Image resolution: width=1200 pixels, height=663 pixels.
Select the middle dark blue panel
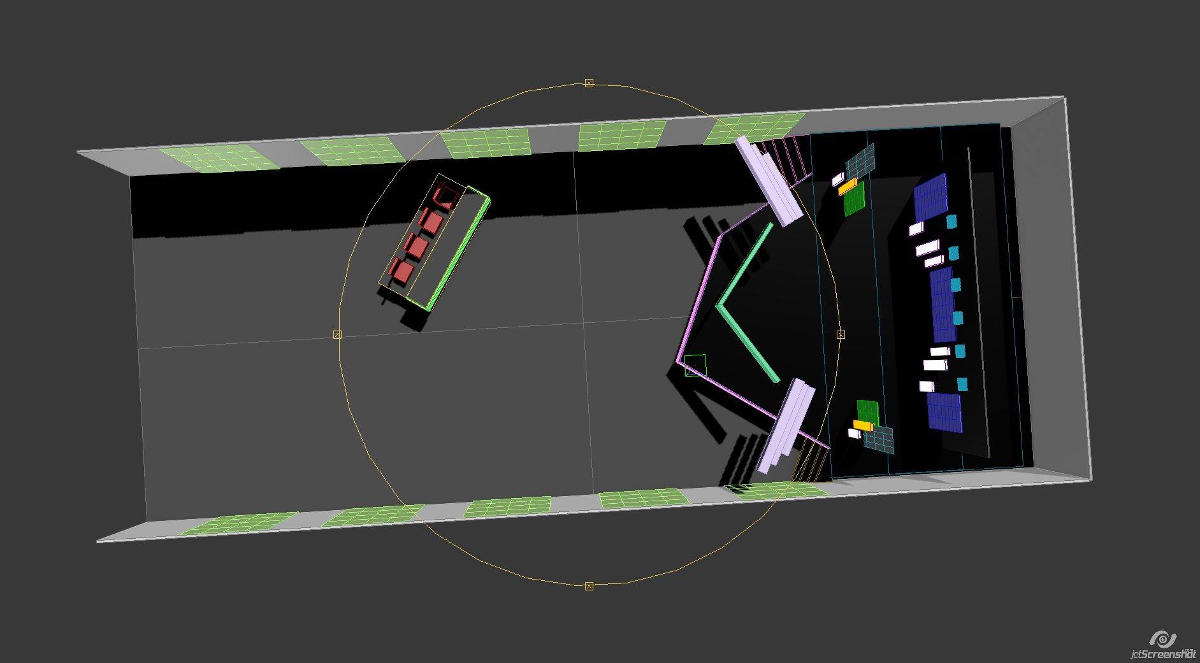pos(943,304)
